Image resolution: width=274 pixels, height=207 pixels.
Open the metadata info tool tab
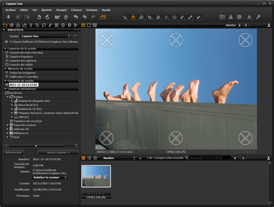coord(62,25)
